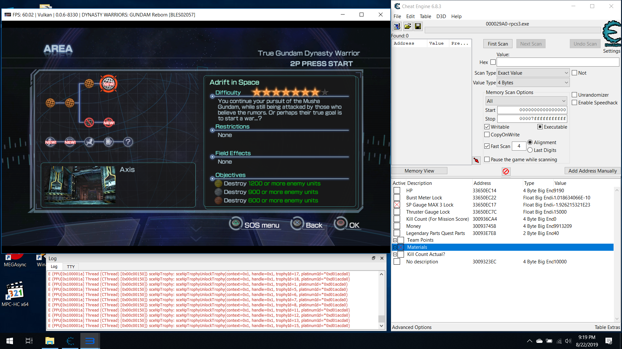
Task: Click the scan Value input field
Action: coord(558,62)
